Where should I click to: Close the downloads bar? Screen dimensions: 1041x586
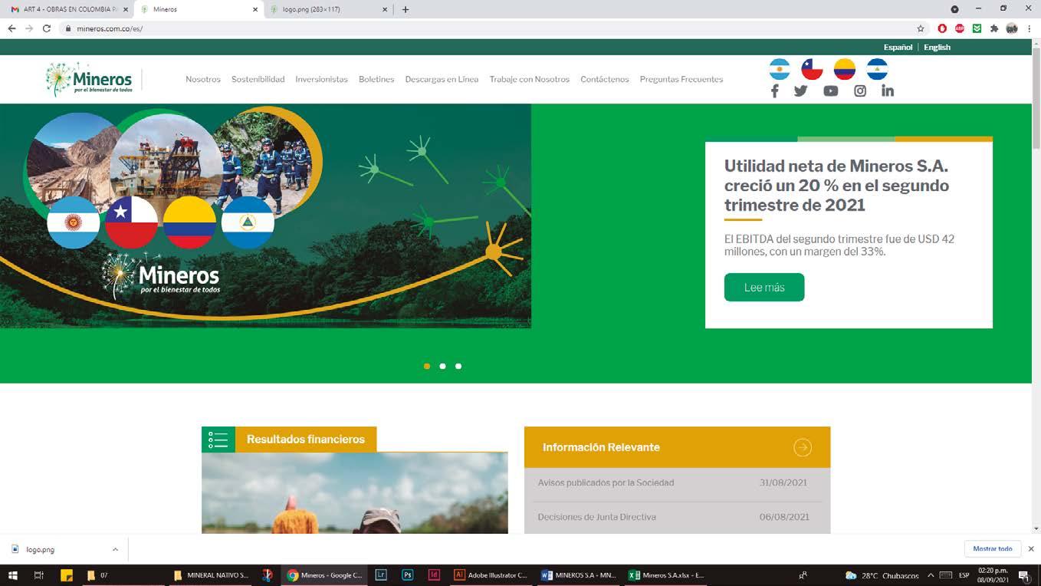click(1031, 549)
